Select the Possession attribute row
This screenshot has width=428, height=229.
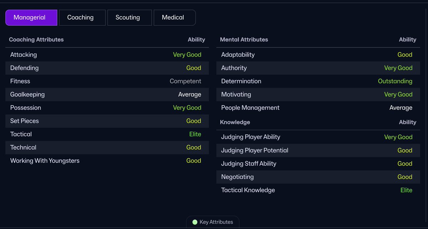pyautogui.click(x=107, y=108)
